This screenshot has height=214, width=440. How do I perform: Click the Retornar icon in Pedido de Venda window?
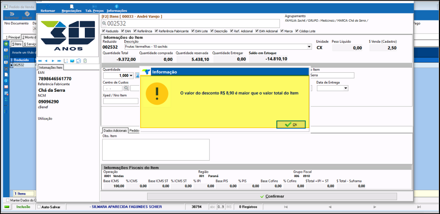(12, 14)
